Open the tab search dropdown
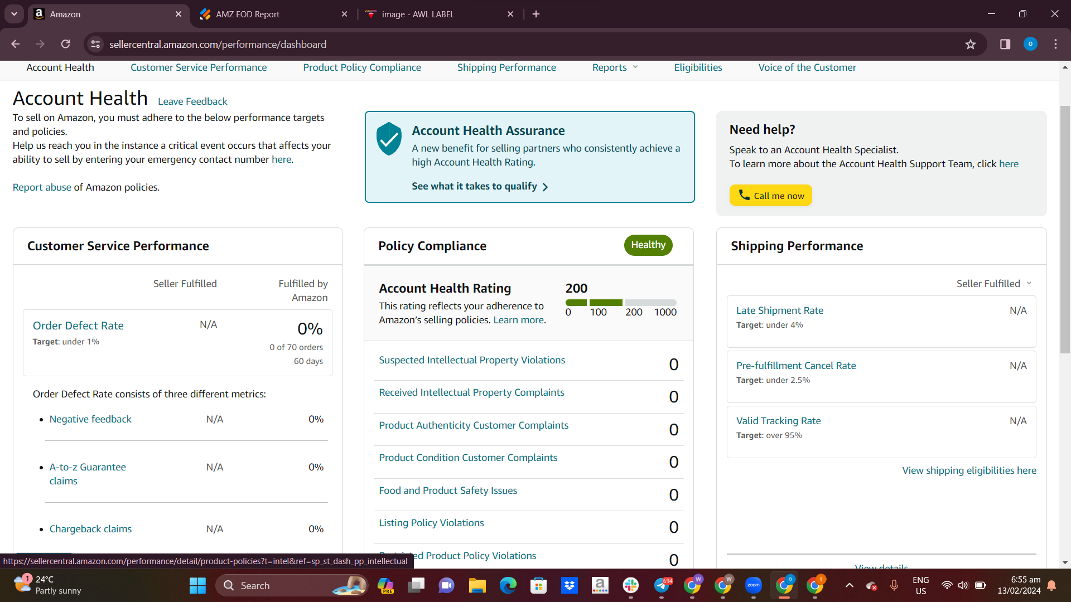Viewport: 1071px width, 602px height. (x=14, y=14)
